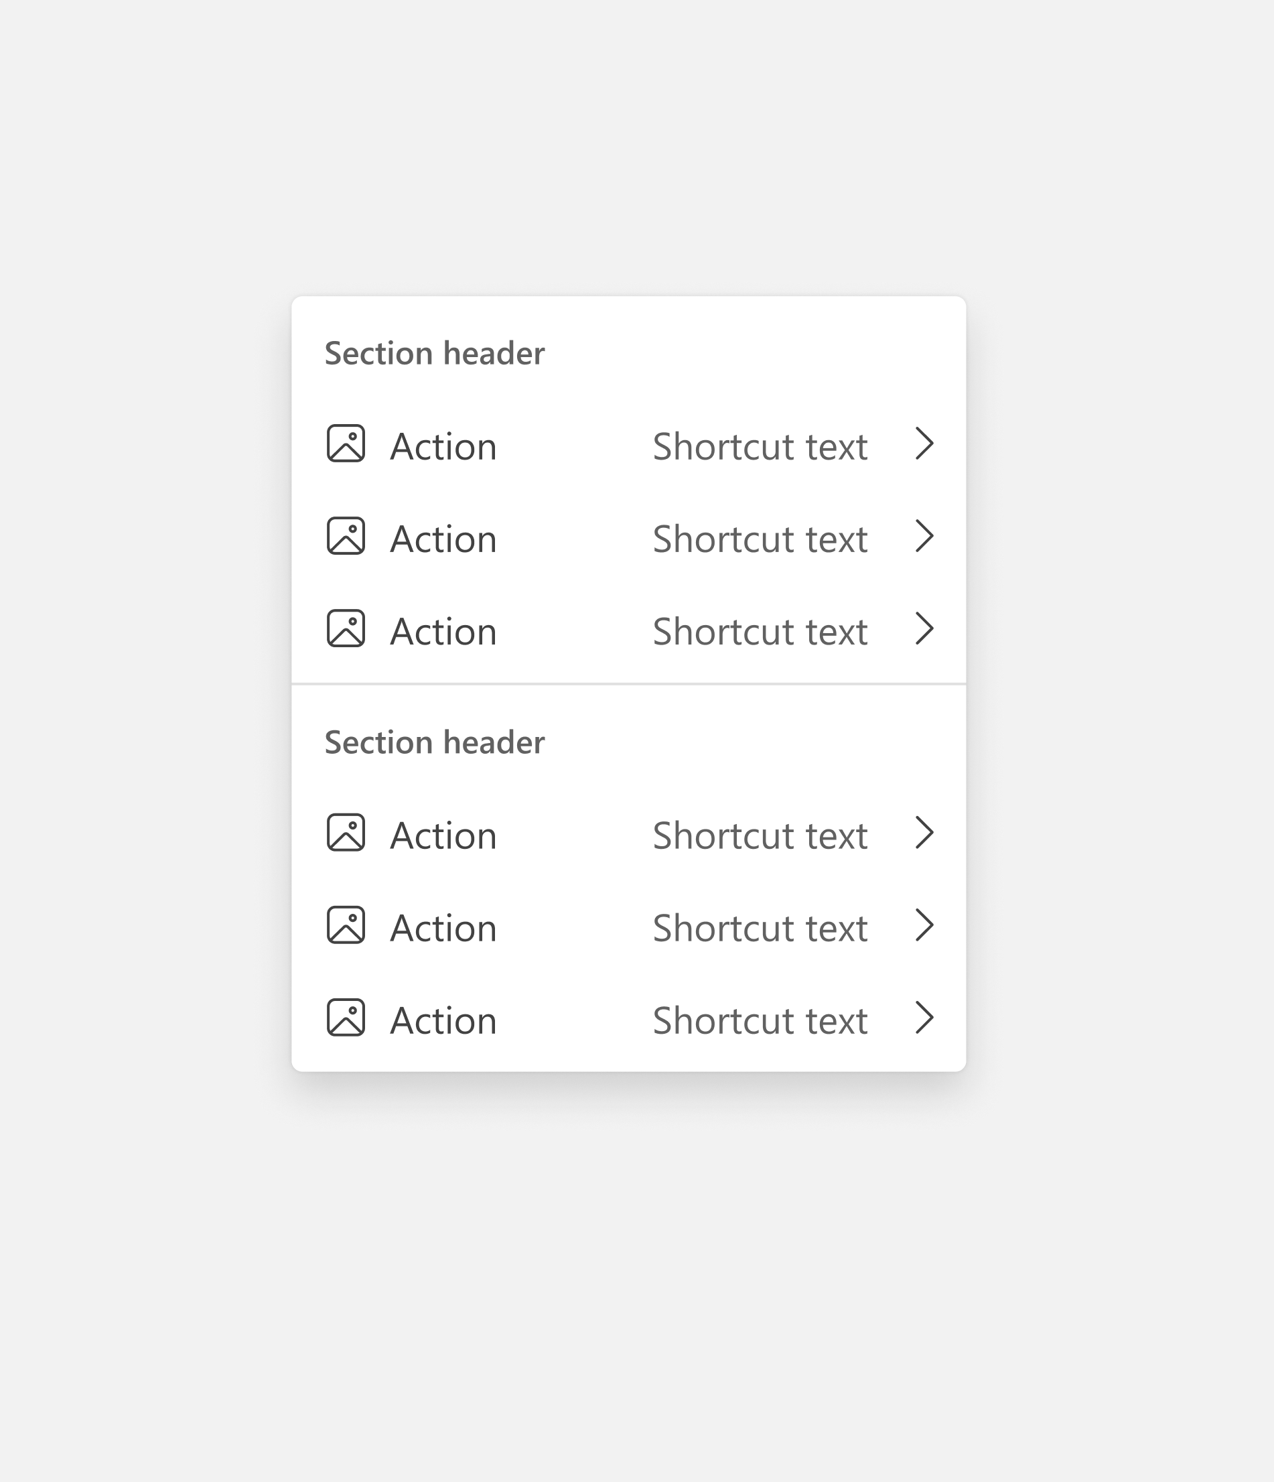This screenshot has width=1274, height=1482.
Task: Expand the second Action via its chevron
Action: (x=925, y=537)
